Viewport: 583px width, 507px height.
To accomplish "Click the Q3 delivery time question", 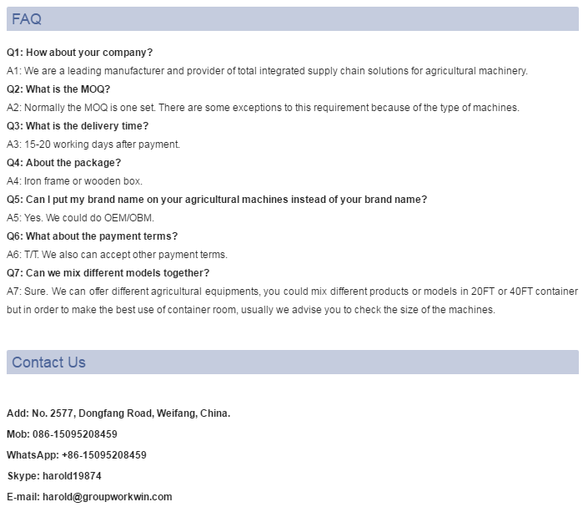I will 78,126.
